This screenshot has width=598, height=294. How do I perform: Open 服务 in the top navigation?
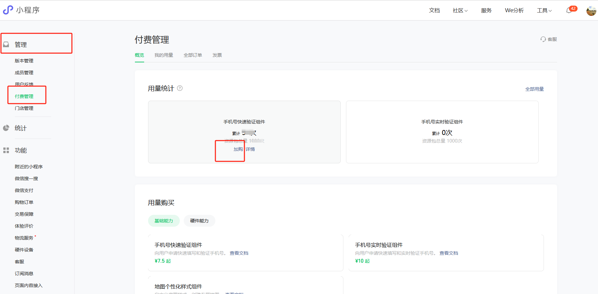pos(486,11)
